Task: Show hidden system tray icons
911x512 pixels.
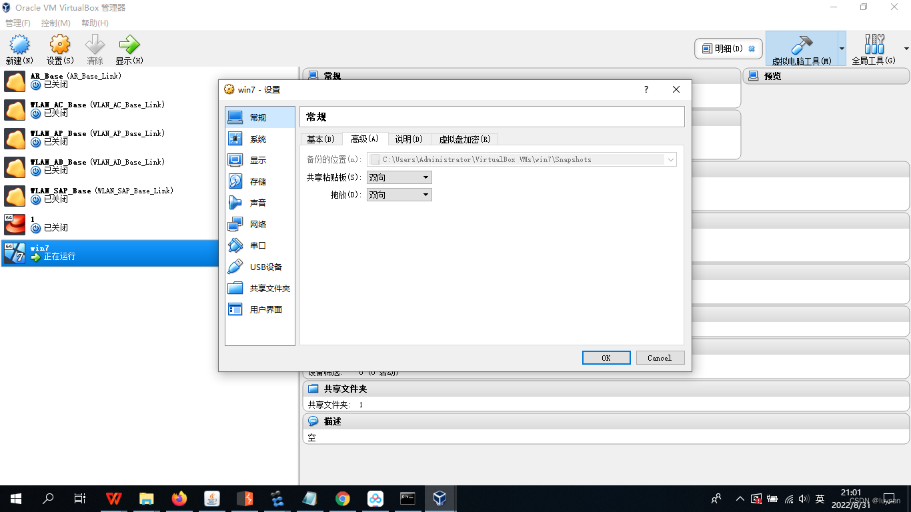Action: tap(740, 499)
